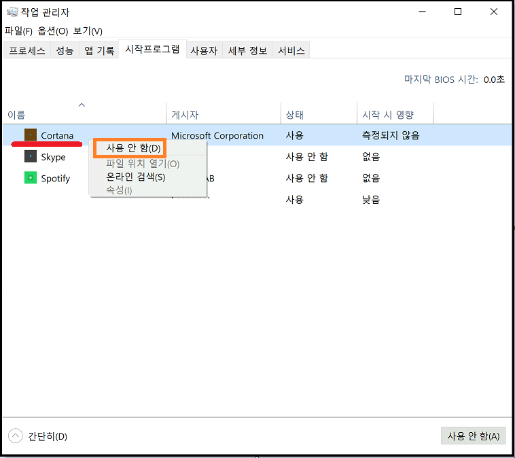
Task: Click Skype's 사용 안 함 status cell
Action: pos(307,157)
